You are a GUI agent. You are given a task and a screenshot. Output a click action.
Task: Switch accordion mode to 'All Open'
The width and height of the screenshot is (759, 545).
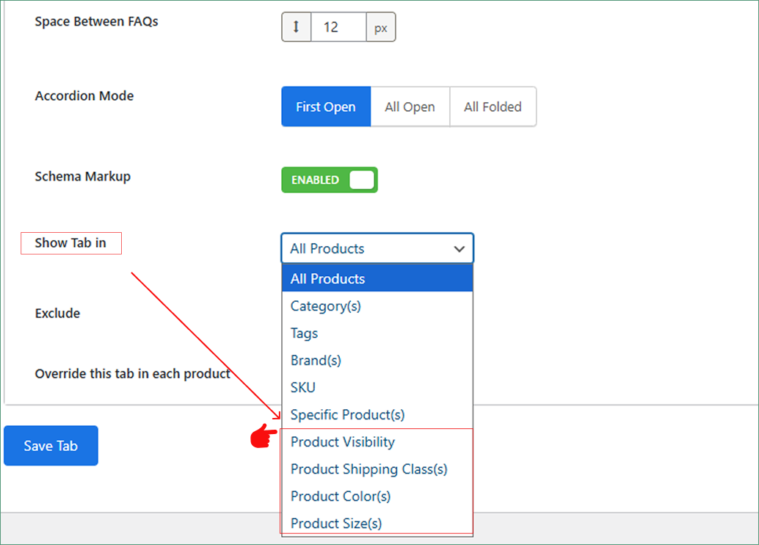pos(410,107)
